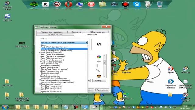Open the ДОКУМЕНТ text file on the desktop
The height and width of the screenshot is (110, 195).
[186, 84]
